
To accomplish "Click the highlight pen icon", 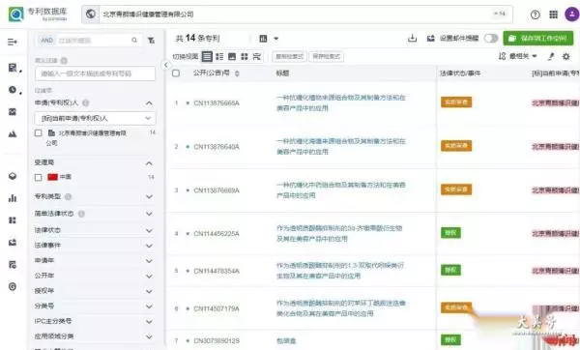I will [551, 56].
